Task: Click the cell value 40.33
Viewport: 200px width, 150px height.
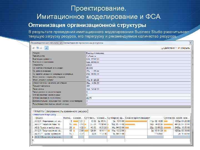Action: pyautogui.click(x=93, y=127)
